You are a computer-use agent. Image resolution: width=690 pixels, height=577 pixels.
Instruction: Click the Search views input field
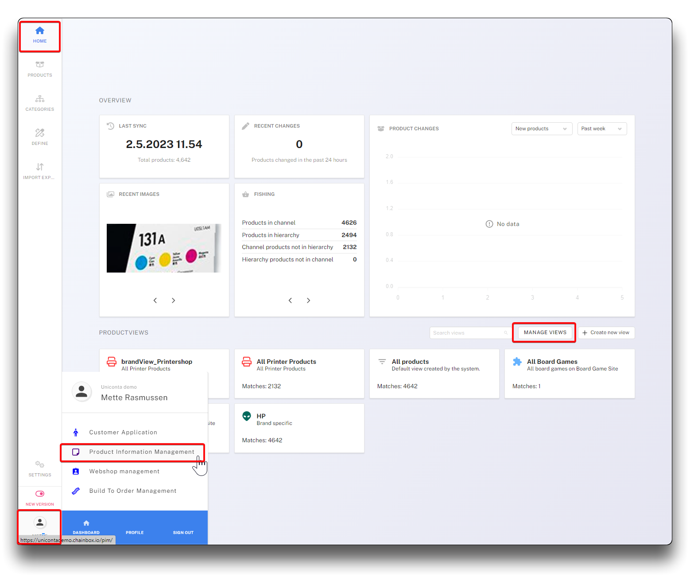(x=467, y=333)
